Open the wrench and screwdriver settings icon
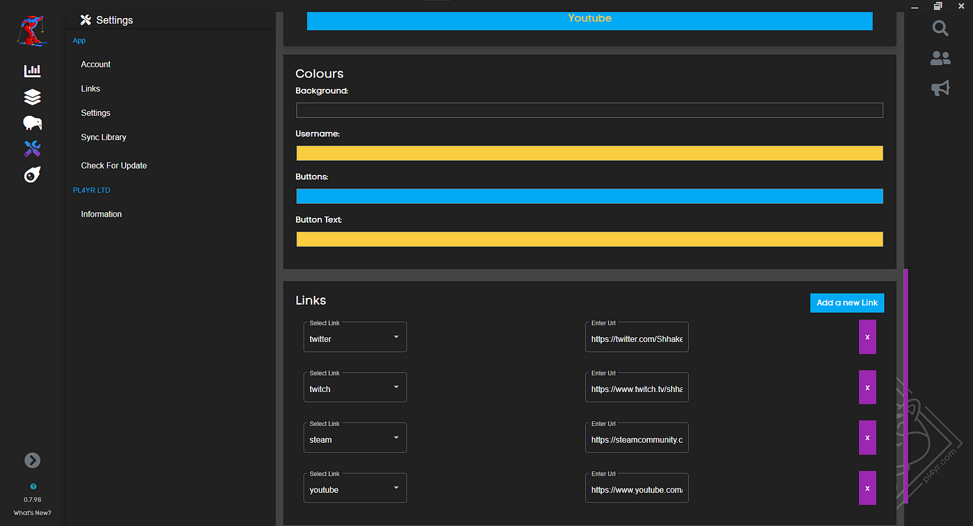Viewport: 973px width, 526px height. click(x=32, y=149)
